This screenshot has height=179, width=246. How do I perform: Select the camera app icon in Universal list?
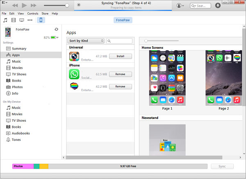(x=74, y=56)
